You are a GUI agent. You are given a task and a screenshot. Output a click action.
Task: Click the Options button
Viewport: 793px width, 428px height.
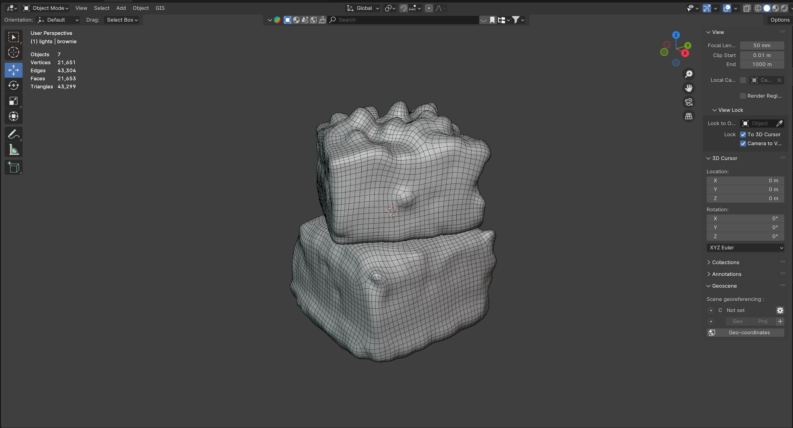[x=780, y=20]
